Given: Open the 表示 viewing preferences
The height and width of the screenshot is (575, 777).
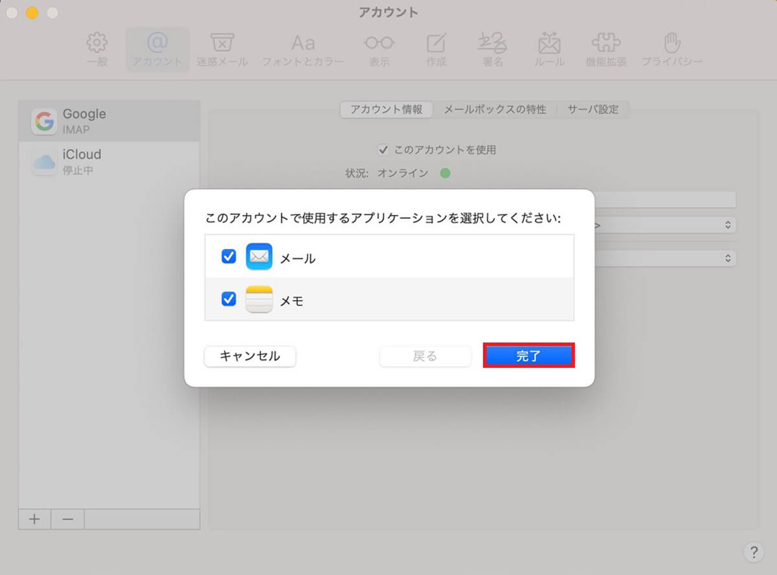Looking at the screenshot, I should (379, 50).
